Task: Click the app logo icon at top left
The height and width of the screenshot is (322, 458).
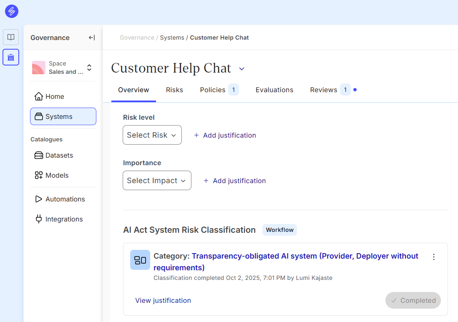Action: pyautogui.click(x=12, y=11)
